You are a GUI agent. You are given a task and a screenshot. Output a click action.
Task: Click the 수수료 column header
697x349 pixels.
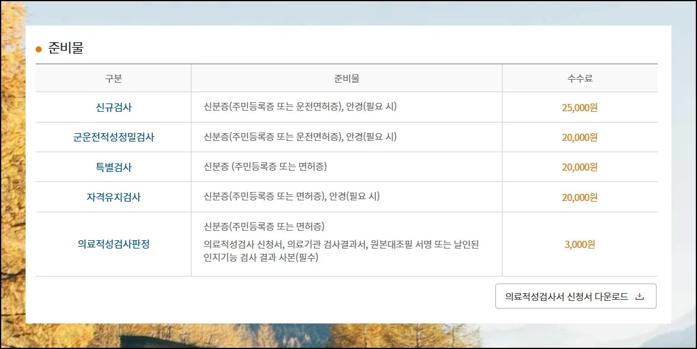(x=580, y=78)
